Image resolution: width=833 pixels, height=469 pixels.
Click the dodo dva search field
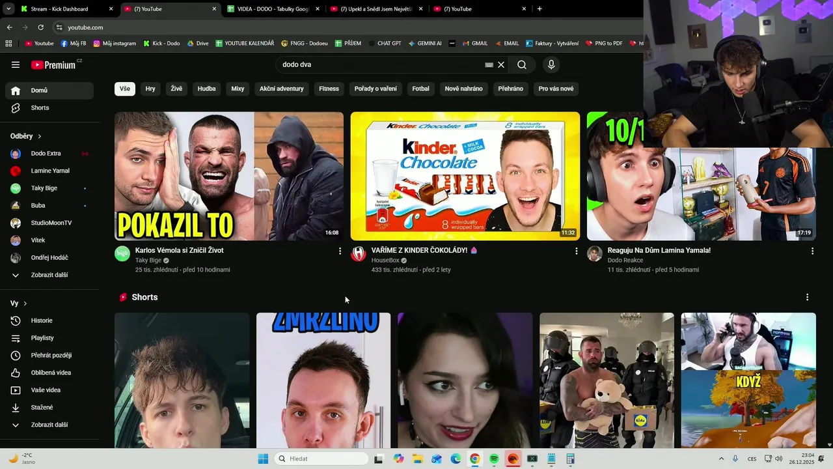tap(381, 64)
